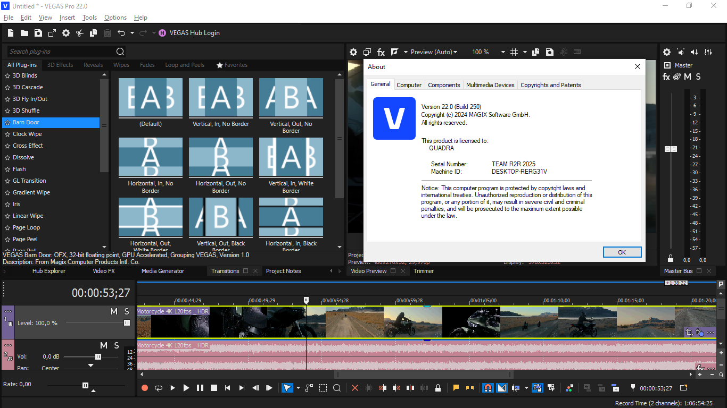Click the Cut scissors icon in toolbar
This screenshot has width=727, height=408.
point(80,33)
